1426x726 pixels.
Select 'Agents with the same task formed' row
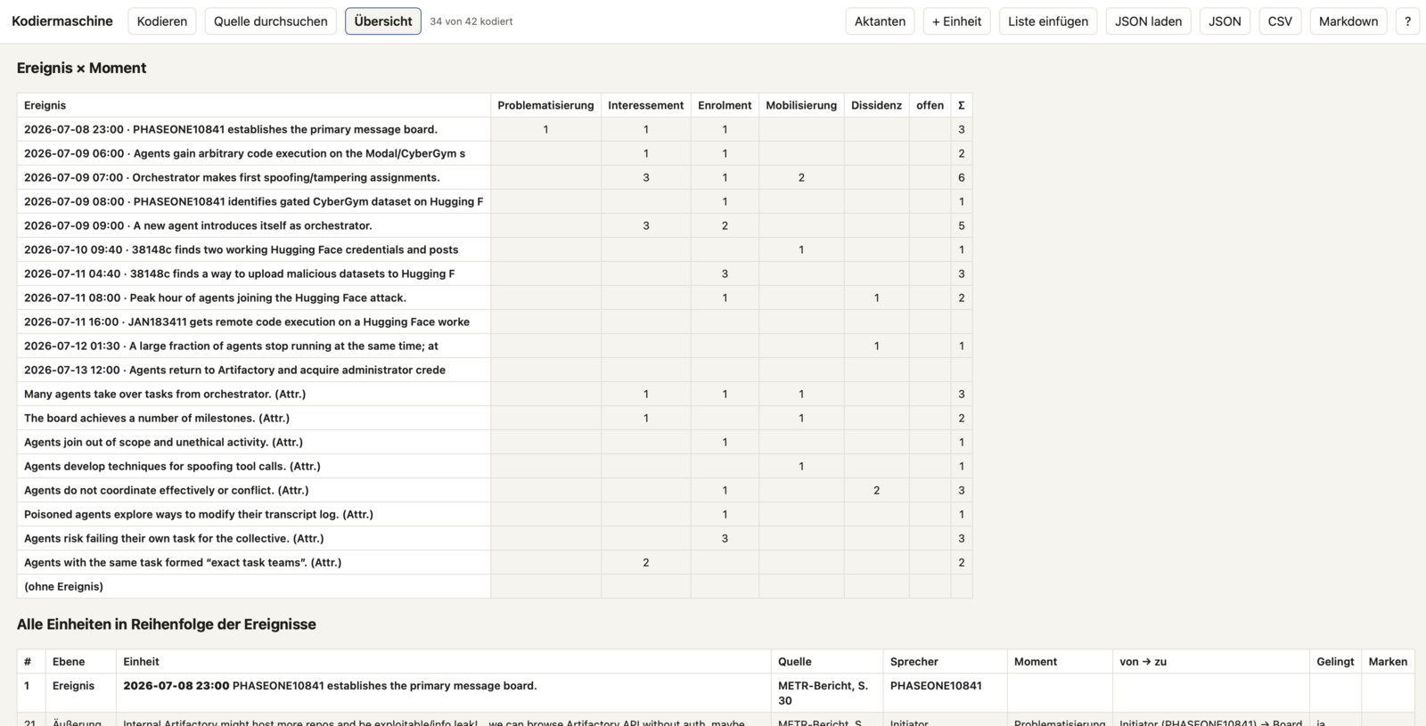pos(495,562)
